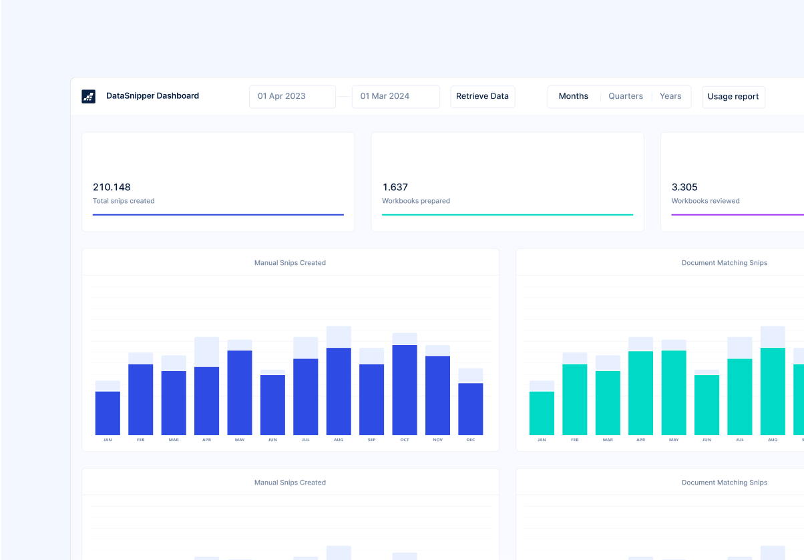Select the Workbooks reviewed card
Image resolution: width=804 pixels, height=560 pixels.
pos(733,182)
